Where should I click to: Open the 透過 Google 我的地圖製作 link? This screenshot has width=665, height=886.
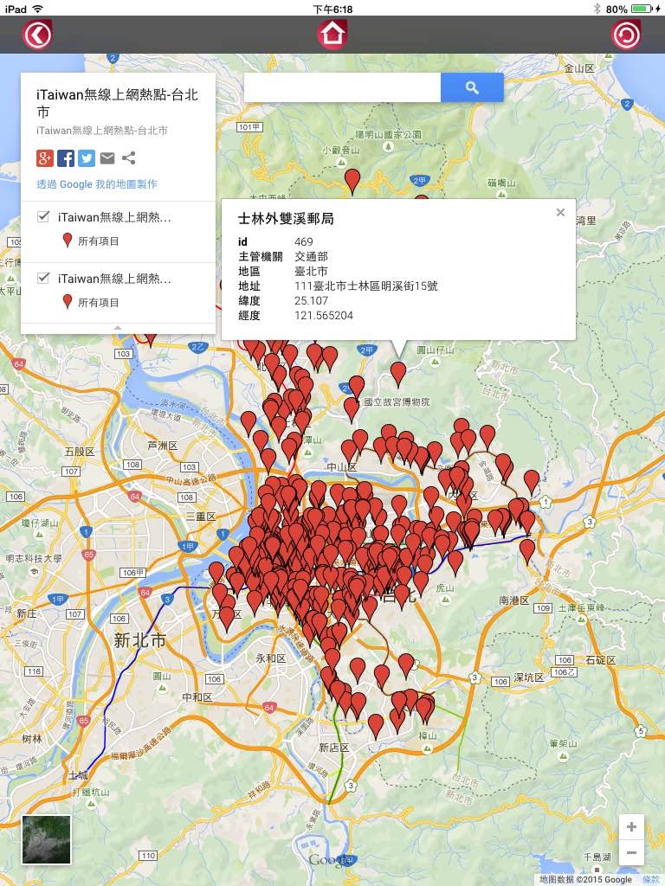[97, 184]
